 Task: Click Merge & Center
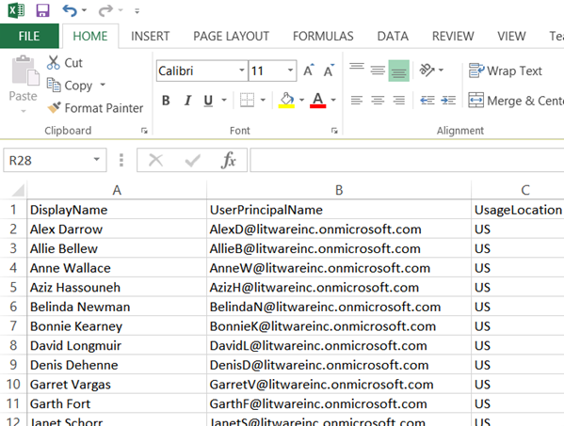tap(515, 101)
